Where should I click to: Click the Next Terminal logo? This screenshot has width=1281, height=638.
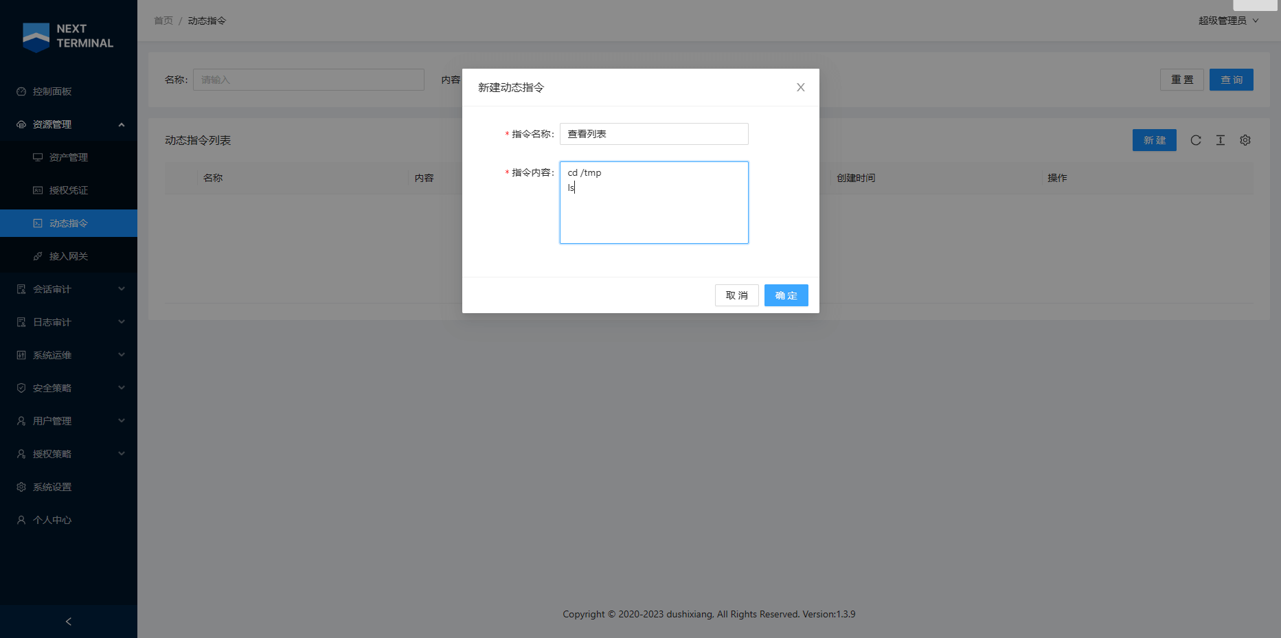pyautogui.click(x=69, y=36)
